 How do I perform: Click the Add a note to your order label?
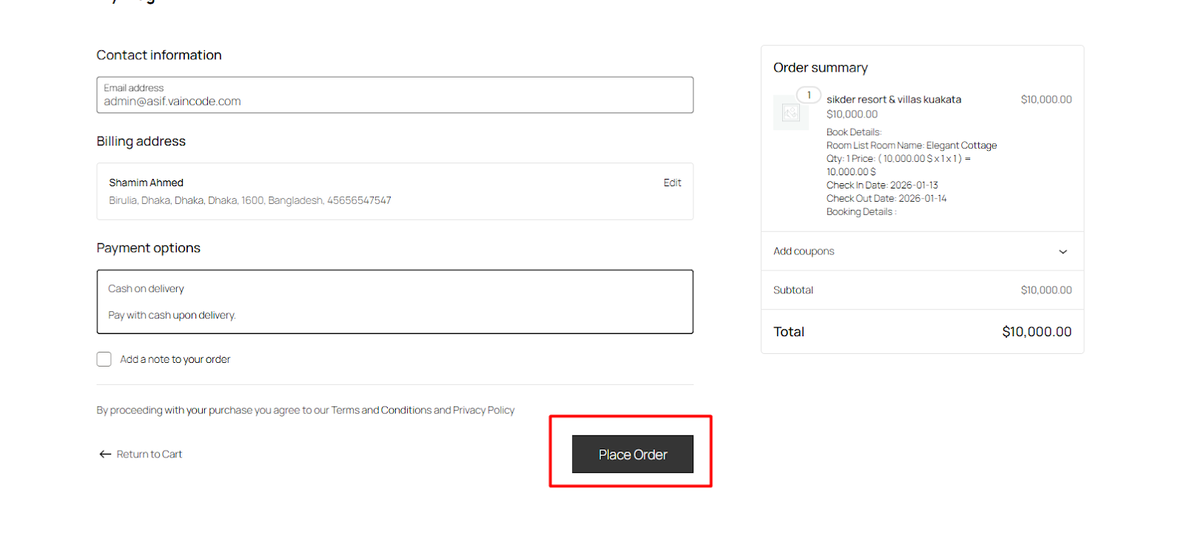175,359
